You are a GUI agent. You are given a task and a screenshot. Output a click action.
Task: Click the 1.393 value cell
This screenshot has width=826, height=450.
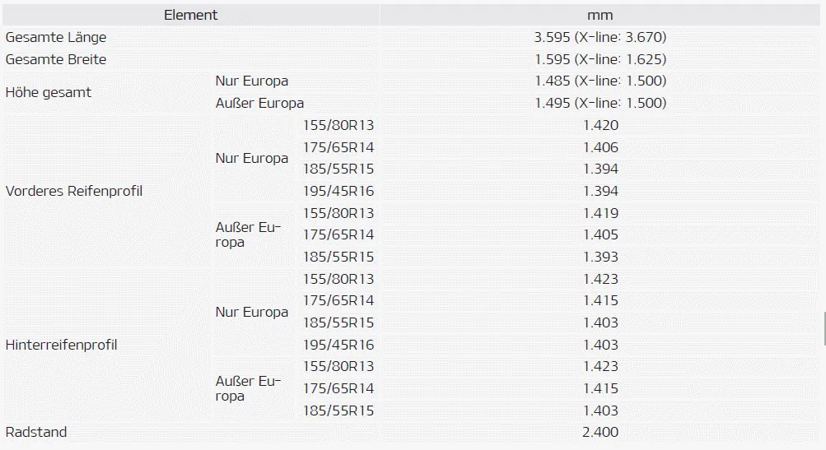[x=600, y=257]
